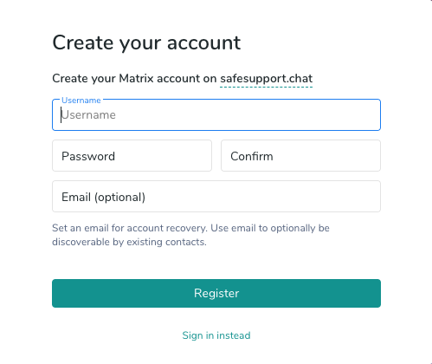Screen dimensions: 432x364
Task: Click the gray Username placeholder text
Action: (x=88, y=115)
